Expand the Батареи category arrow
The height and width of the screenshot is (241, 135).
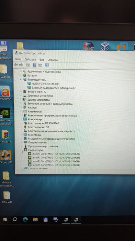[21, 76]
